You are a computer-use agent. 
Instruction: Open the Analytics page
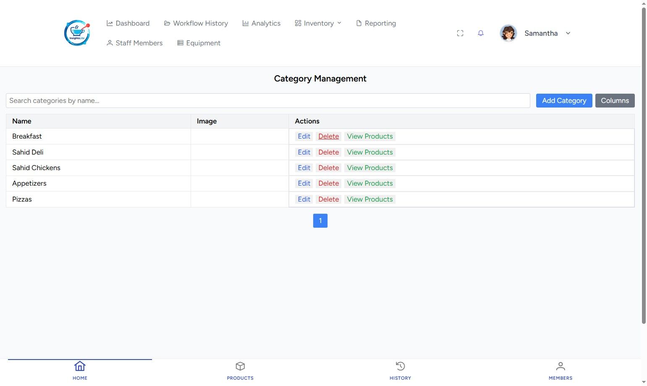click(261, 23)
